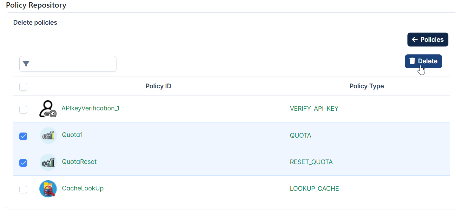Click the QuotaReset gear chart icon
Image resolution: width=456 pixels, height=223 pixels.
click(x=48, y=162)
